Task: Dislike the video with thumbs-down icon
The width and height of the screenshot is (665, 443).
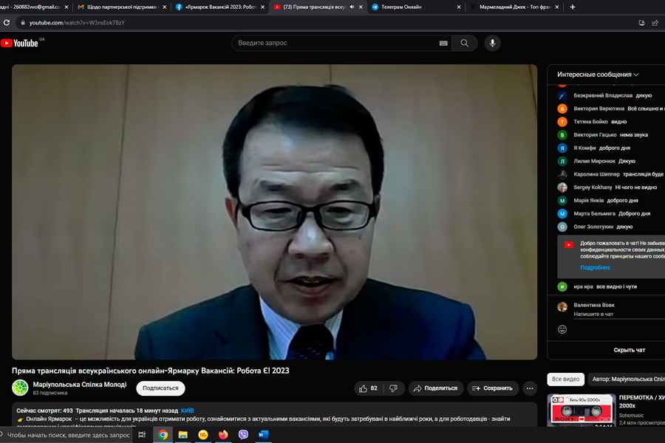Action: (393, 388)
